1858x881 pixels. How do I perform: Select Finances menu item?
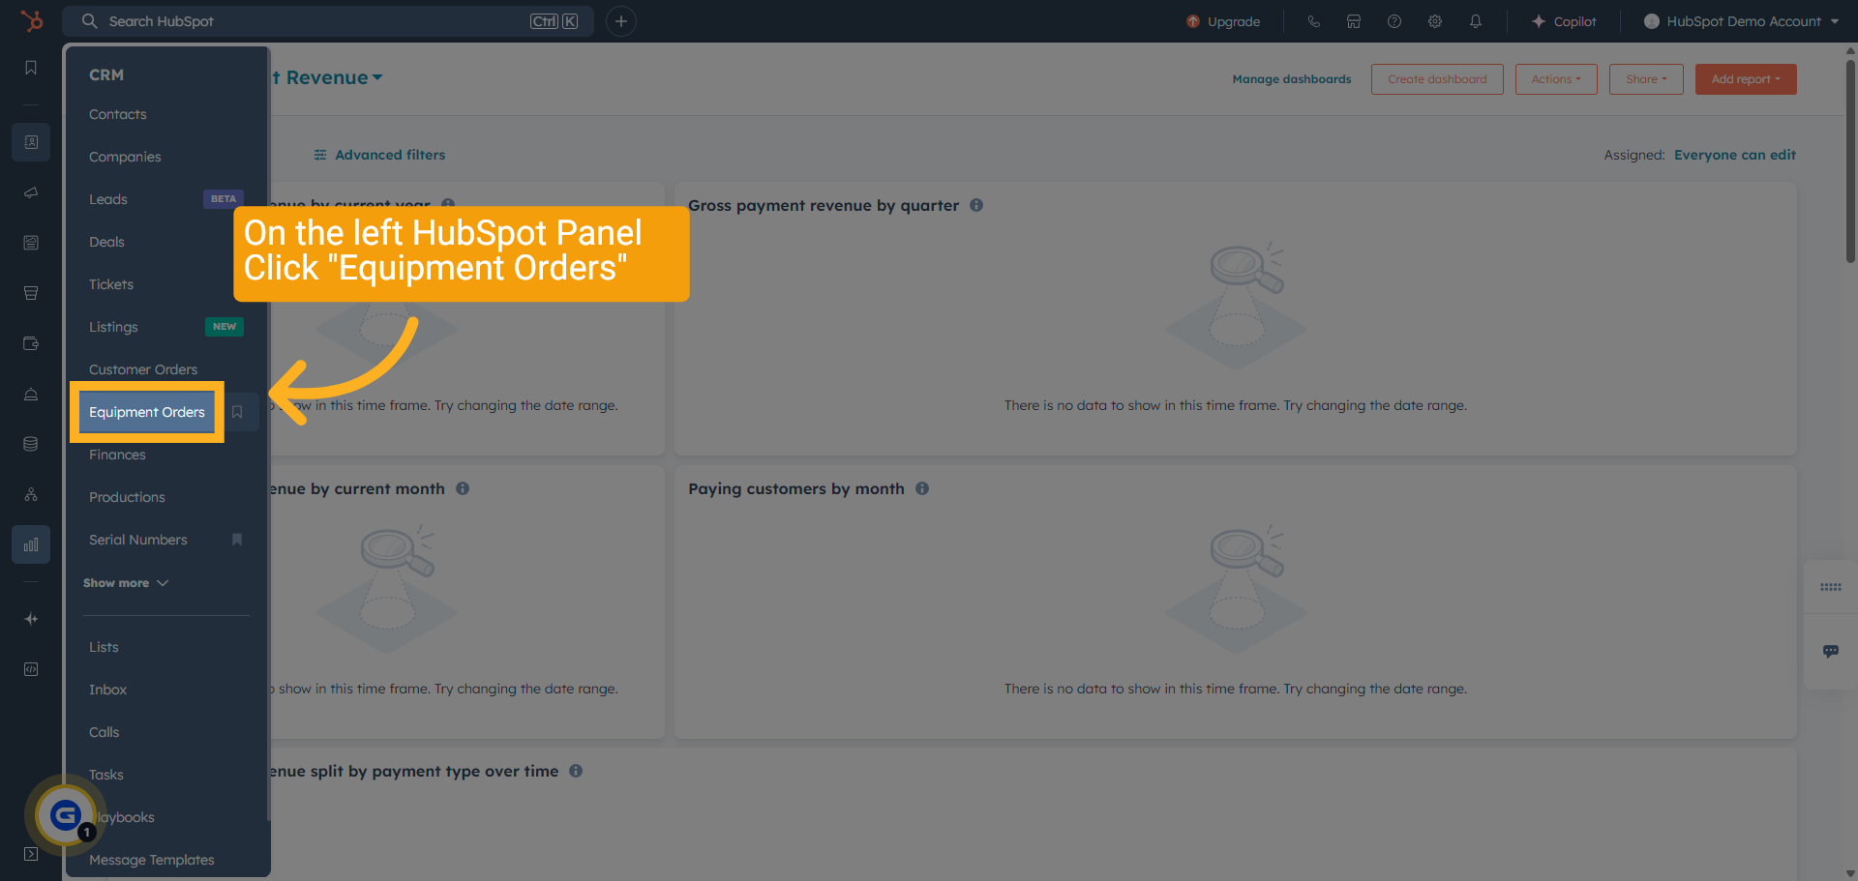[x=117, y=455]
